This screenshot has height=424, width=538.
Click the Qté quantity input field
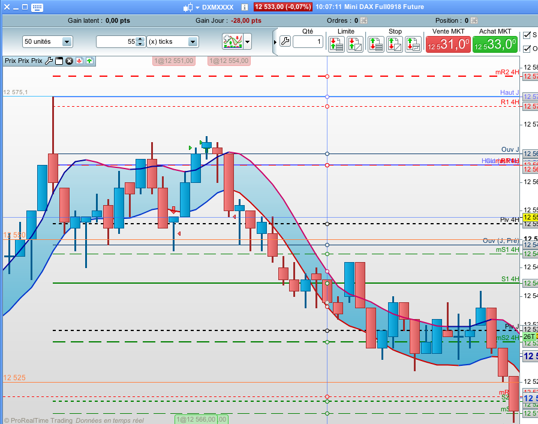coord(308,42)
